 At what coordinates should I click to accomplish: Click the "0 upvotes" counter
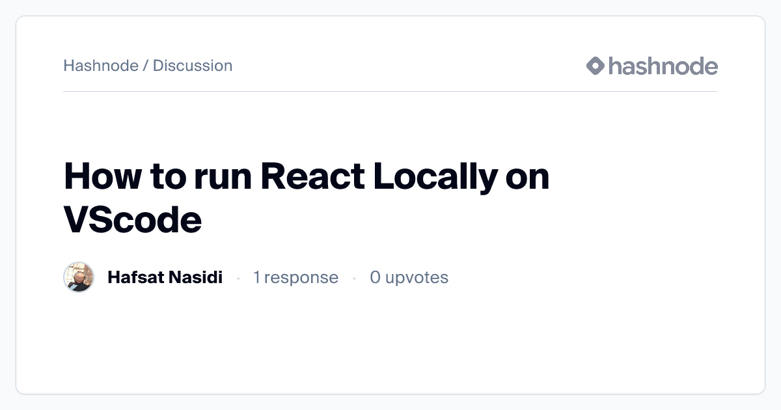409,278
